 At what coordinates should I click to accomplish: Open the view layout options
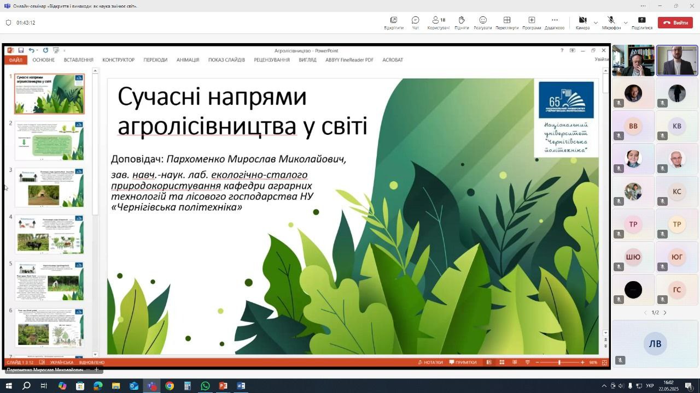(x=507, y=22)
